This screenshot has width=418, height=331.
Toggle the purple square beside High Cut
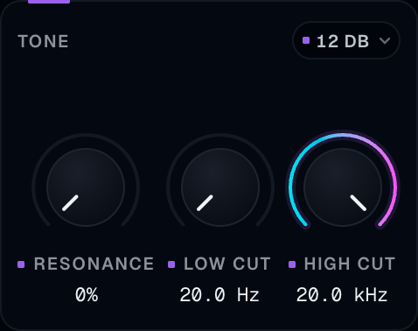point(292,264)
